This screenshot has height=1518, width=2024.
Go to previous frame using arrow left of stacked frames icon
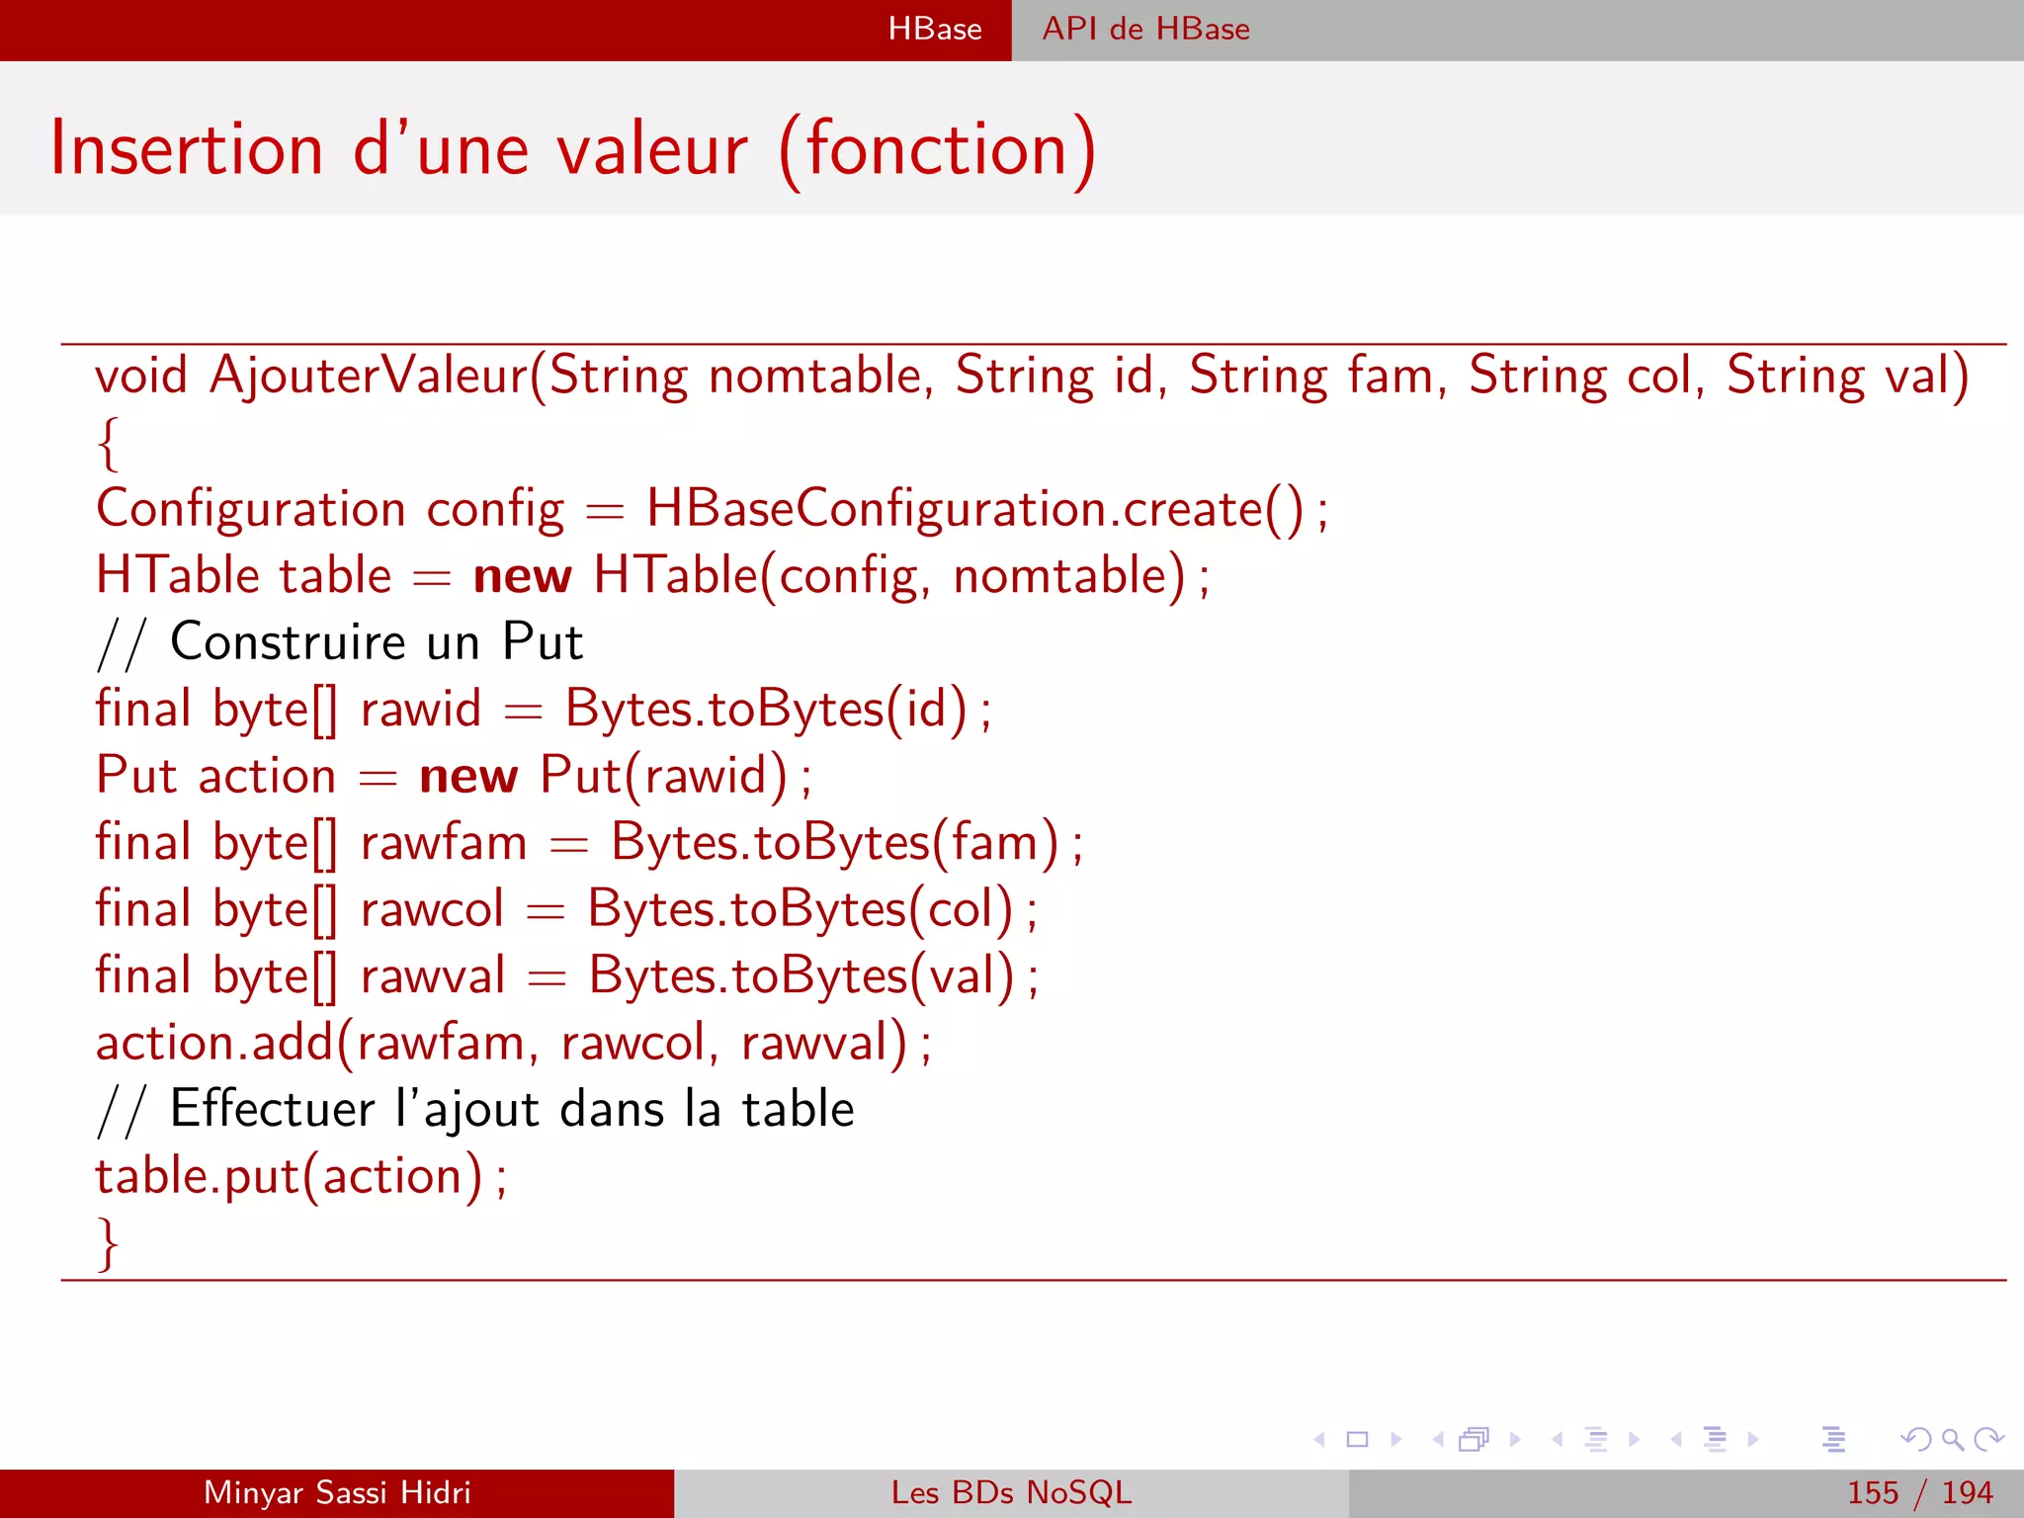(x=1438, y=1439)
